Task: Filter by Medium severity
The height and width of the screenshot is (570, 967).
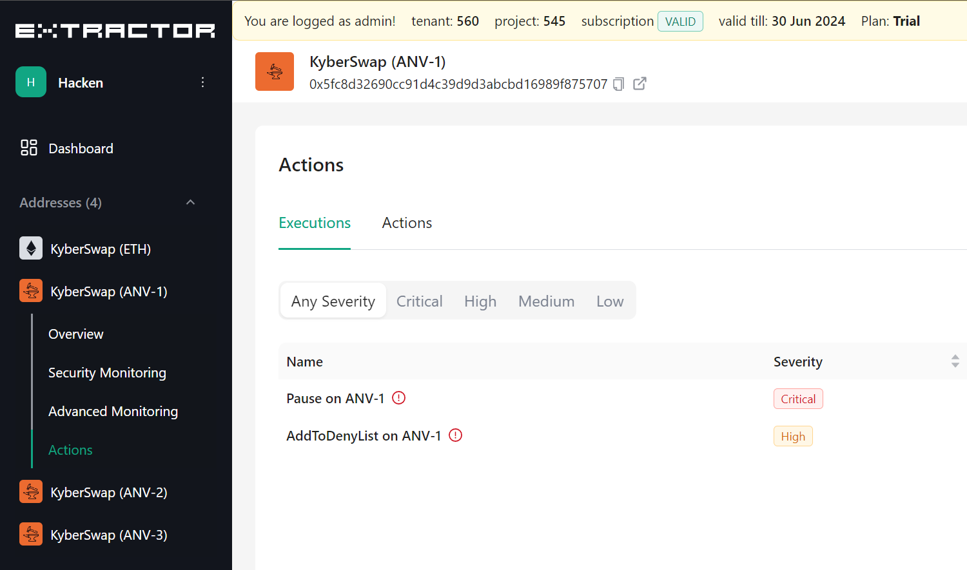Action: pos(546,301)
